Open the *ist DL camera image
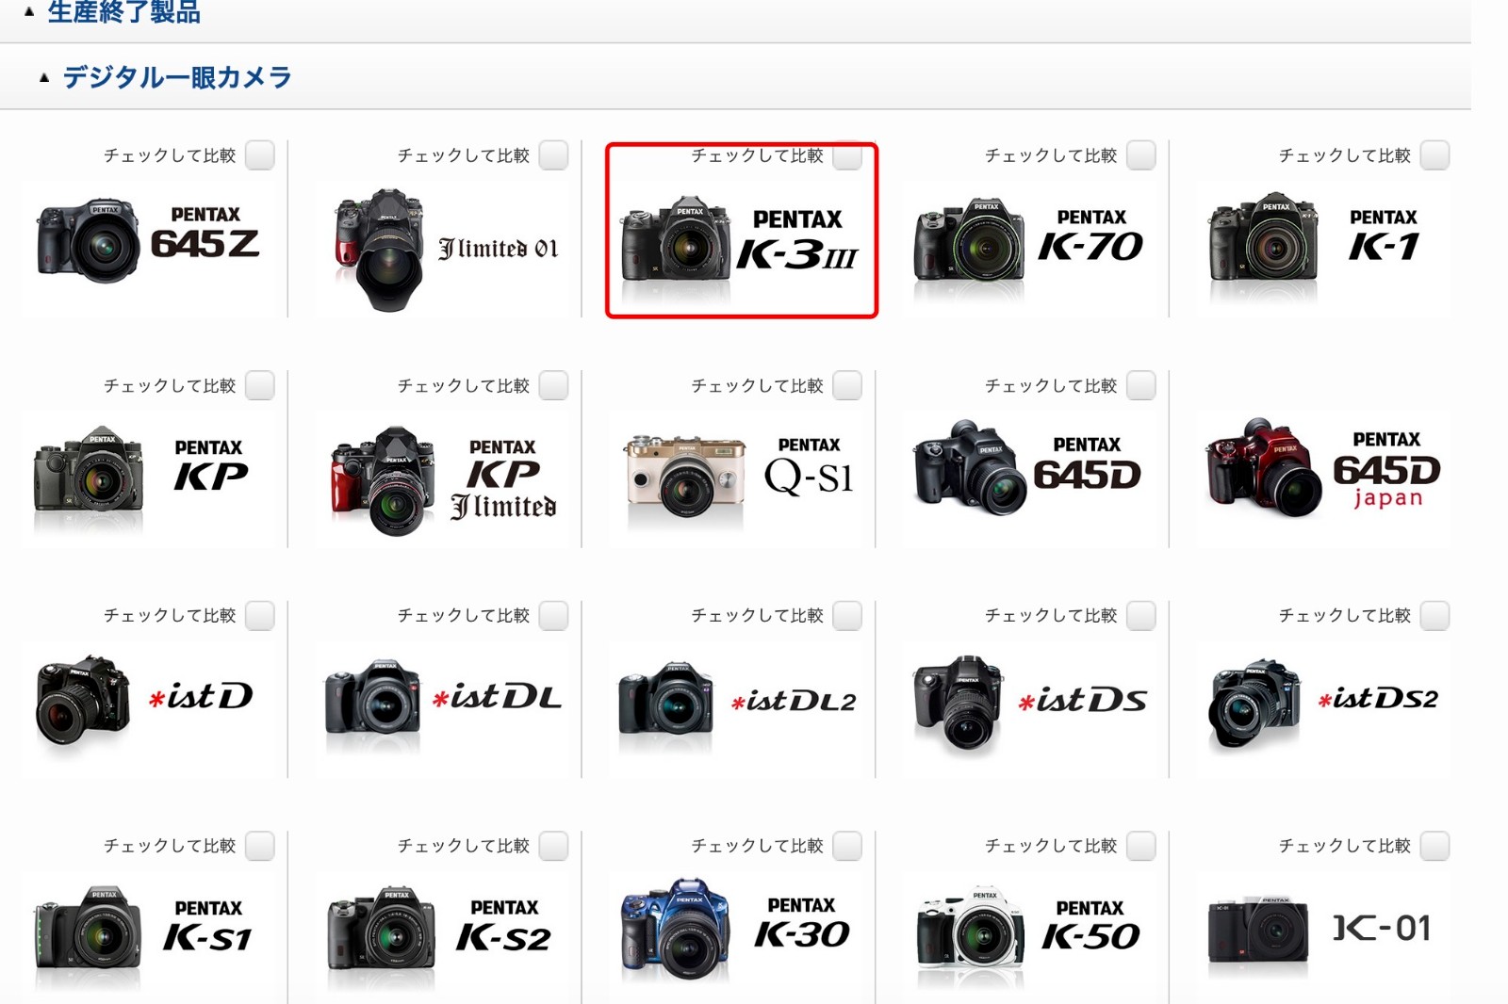The image size is (1508, 1004). (373, 697)
